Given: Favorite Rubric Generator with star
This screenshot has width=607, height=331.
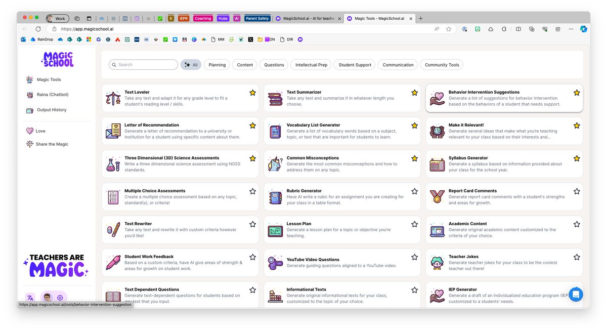Looking at the screenshot, I should [414, 191].
